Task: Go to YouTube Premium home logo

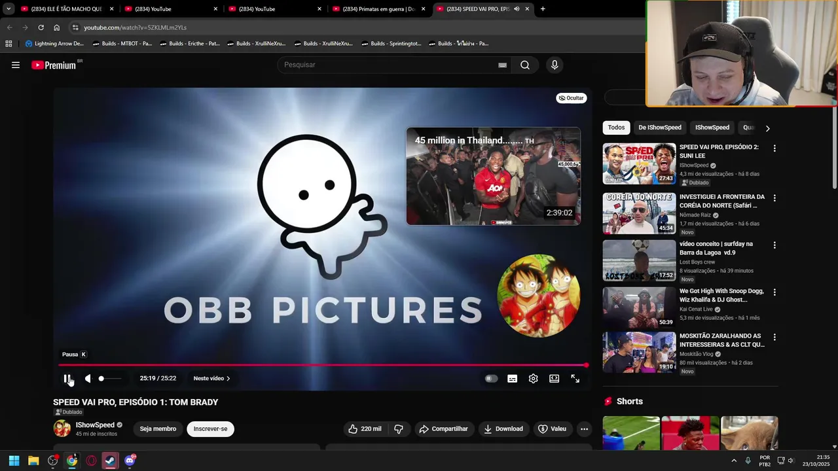Action: pyautogui.click(x=54, y=65)
